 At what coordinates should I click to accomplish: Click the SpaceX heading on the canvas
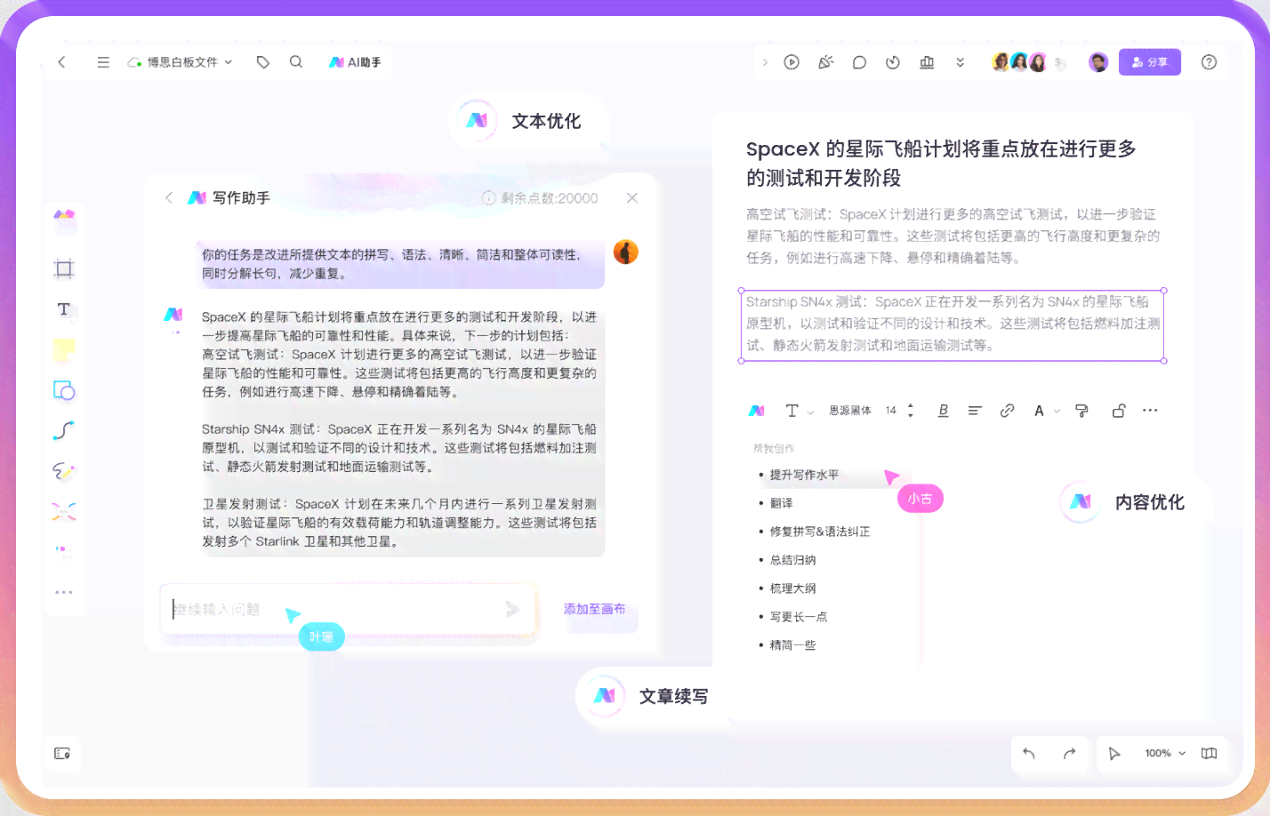coord(941,163)
